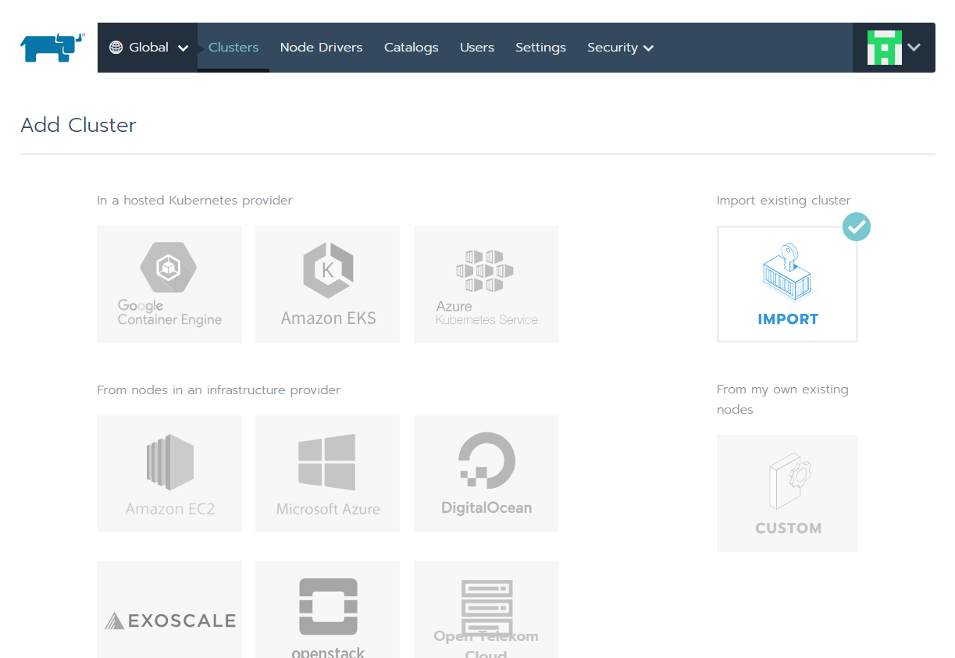The image size is (955, 658).
Task: Choose the DigitalOcean tile
Action: (486, 474)
